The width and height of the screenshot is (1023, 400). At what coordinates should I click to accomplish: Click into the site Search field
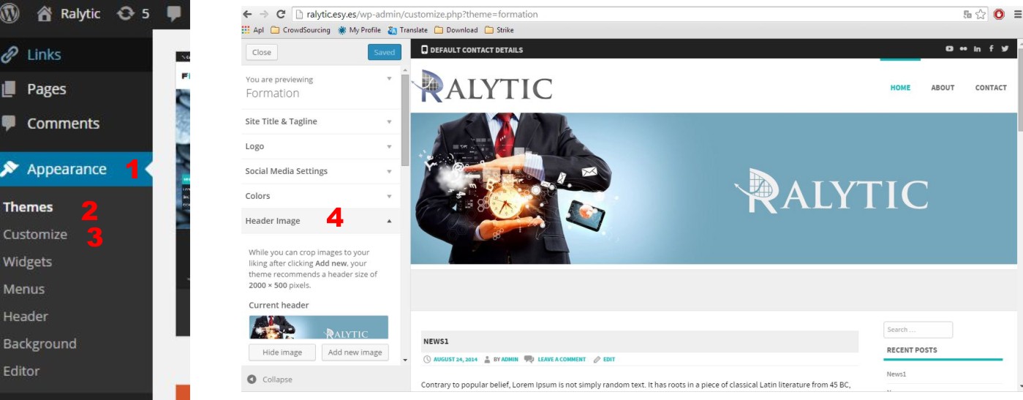(918, 330)
